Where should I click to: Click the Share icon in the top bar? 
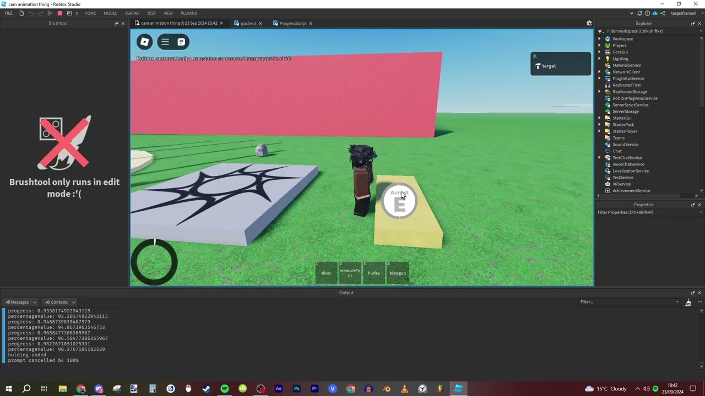coord(663,13)
